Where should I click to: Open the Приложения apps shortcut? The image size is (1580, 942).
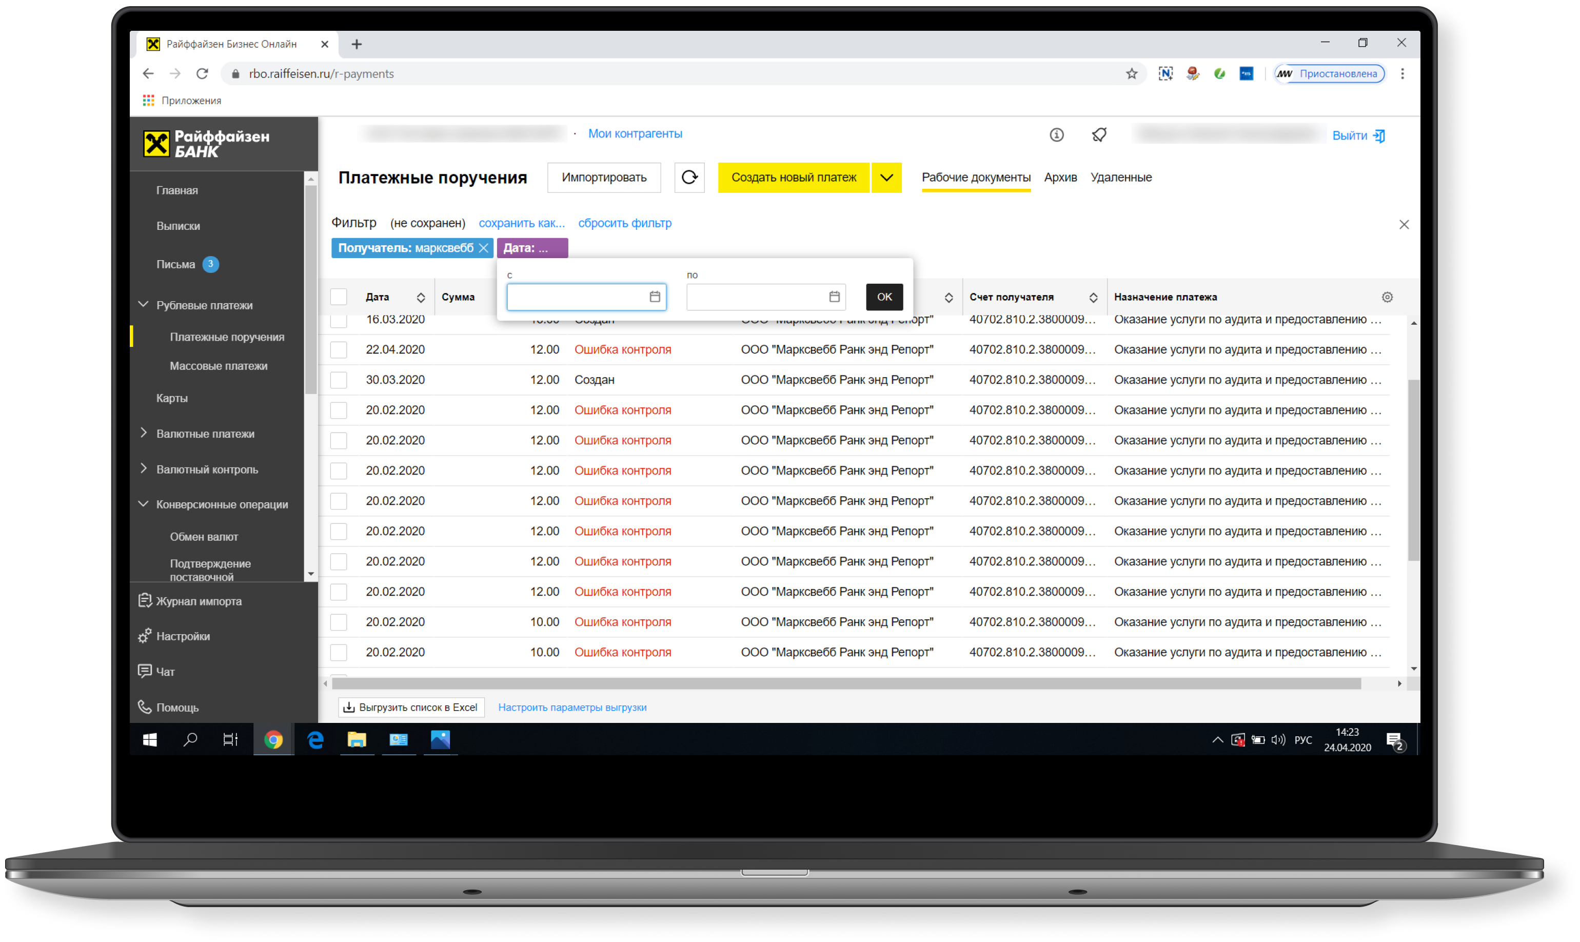pos(182,100)
